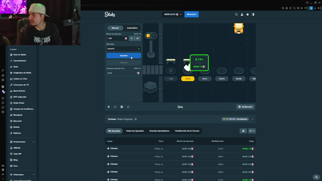Open game settings gear below the game
The width and height of the screenshot is (322, 181).
pyautogui.click(x=109, y=107)
